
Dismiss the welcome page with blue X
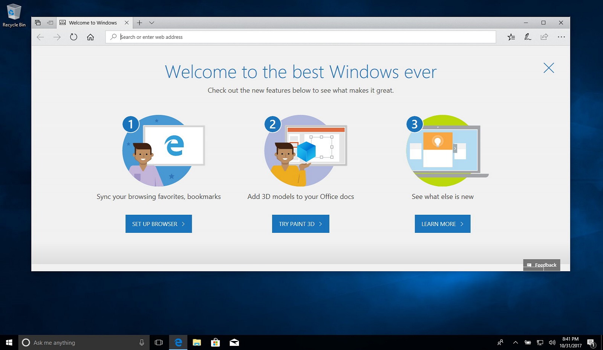pos(549,68)
